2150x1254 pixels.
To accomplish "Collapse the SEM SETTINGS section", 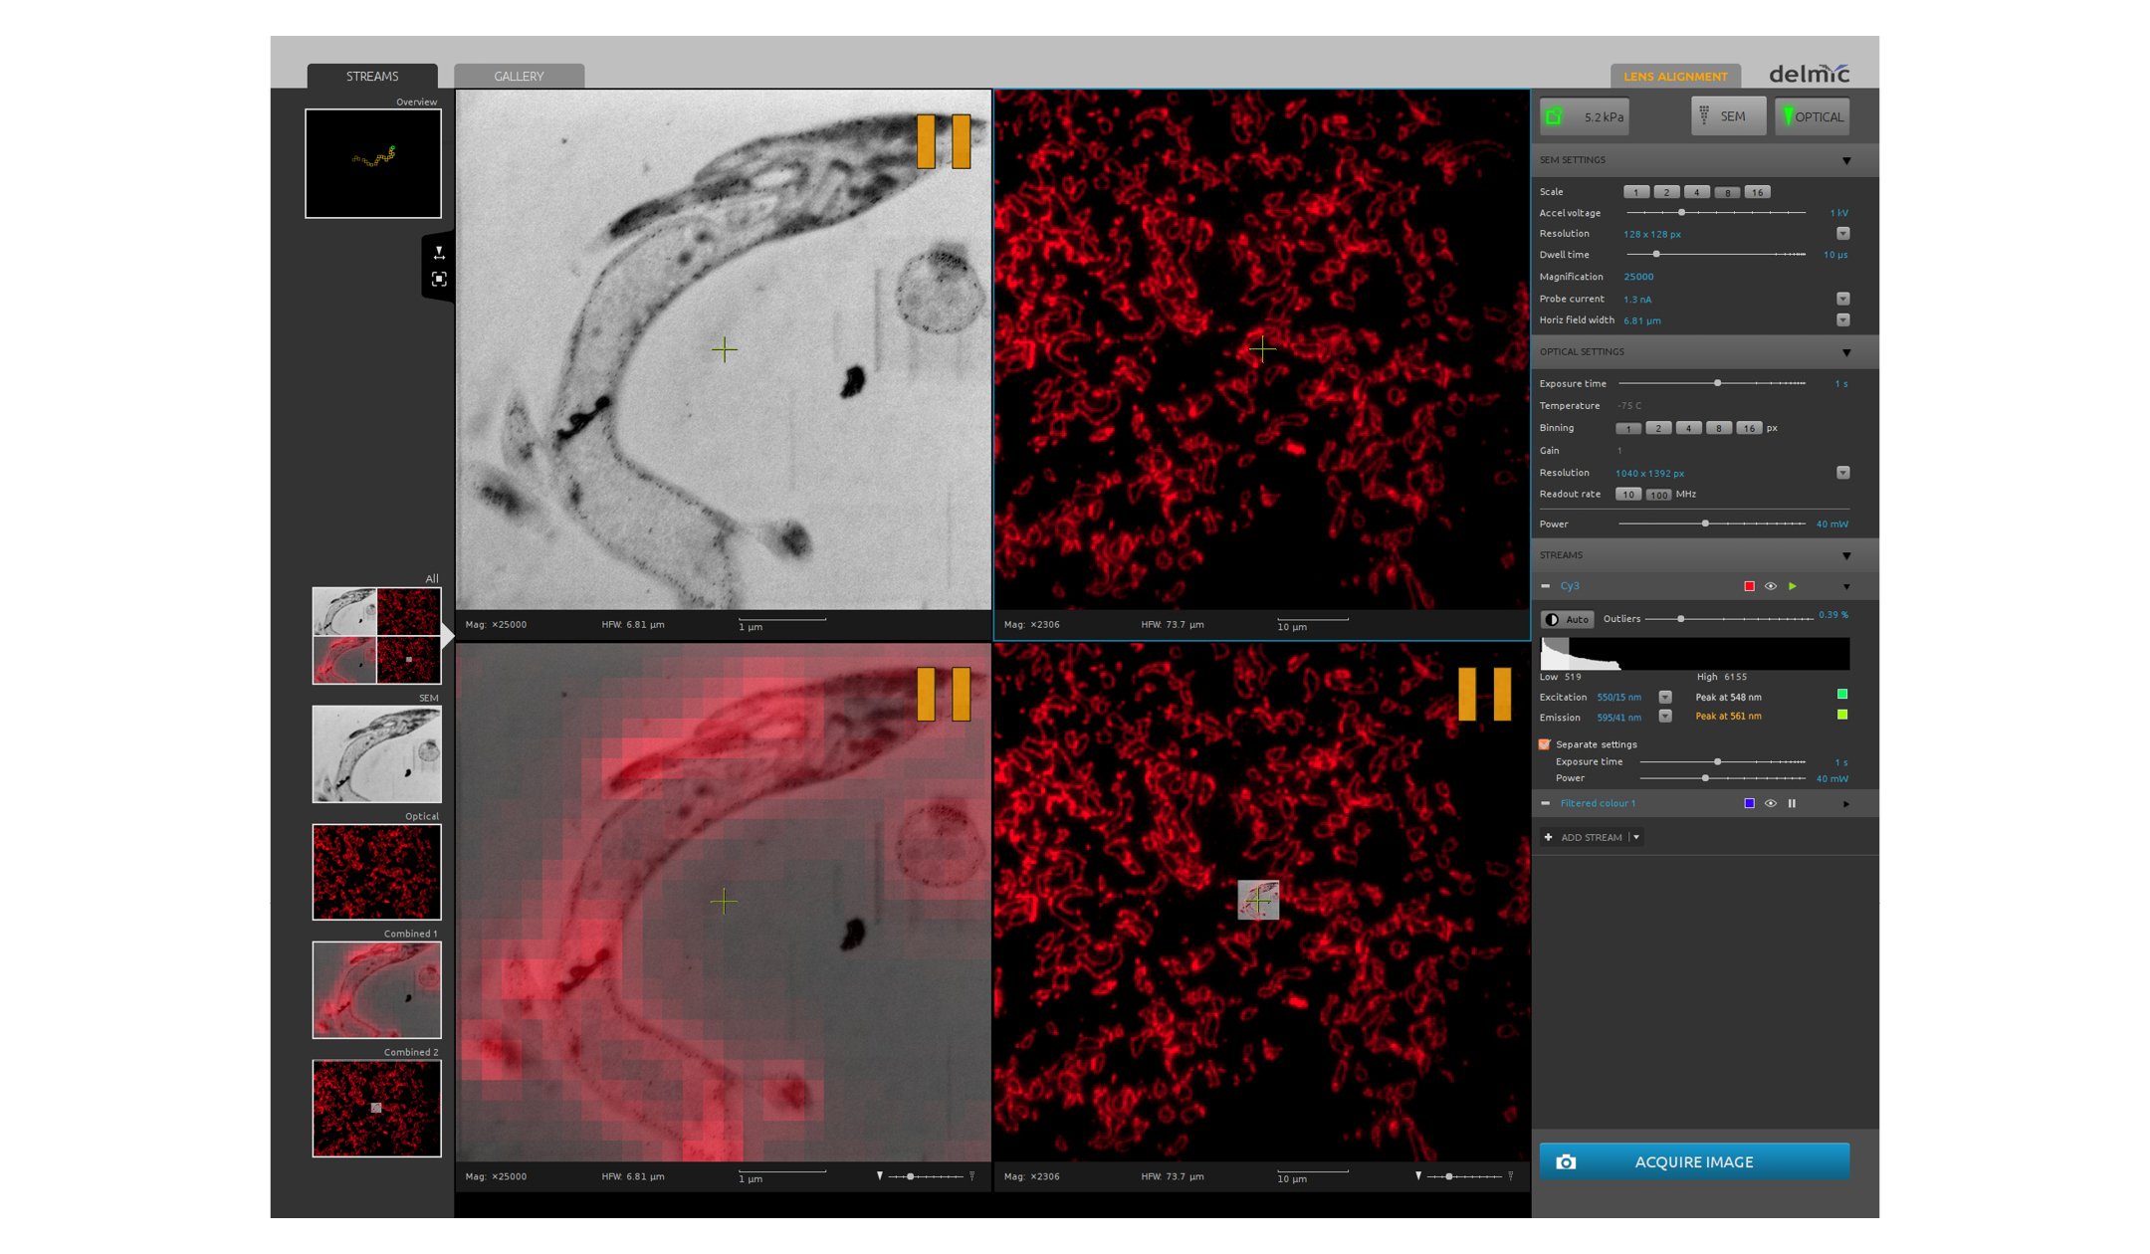I will [1846, 160].
